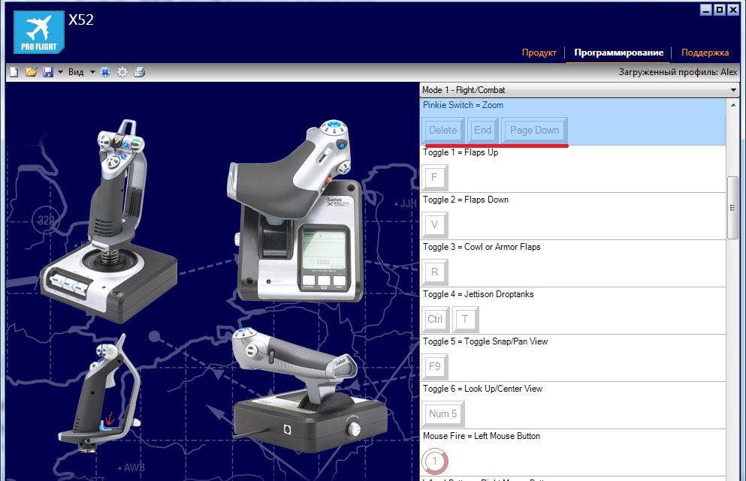Click the mouse button 1 circle icon

pyautogui.click(x=434, y=461)
